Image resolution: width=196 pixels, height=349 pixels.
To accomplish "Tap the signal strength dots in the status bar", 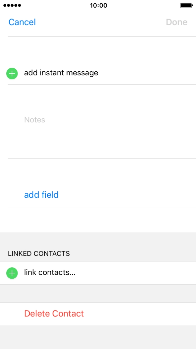I will click(x=11, y=5).
